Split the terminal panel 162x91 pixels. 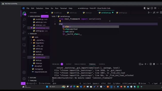[151, 64]
